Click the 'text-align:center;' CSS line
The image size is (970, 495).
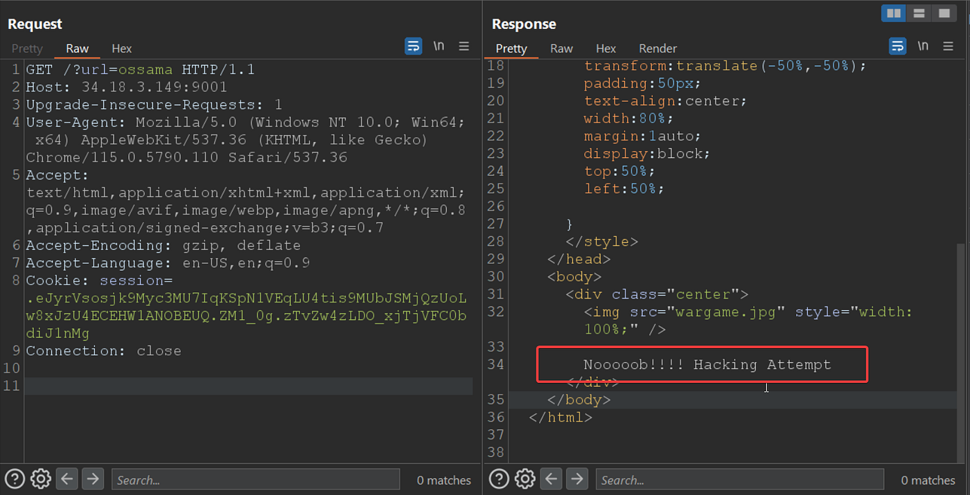click(666, 101)
